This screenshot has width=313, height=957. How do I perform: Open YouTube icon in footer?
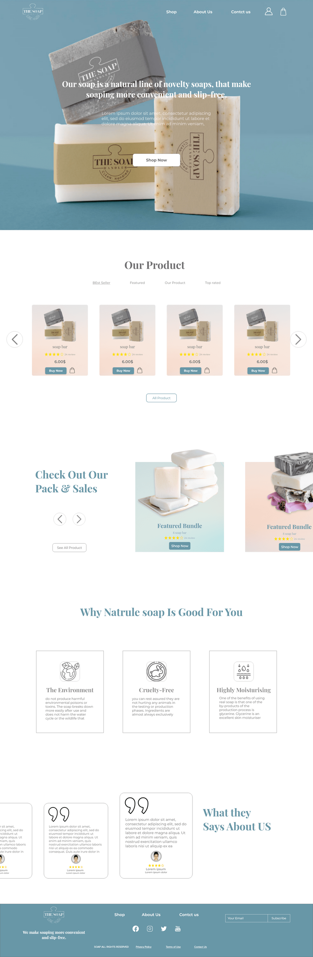[x=178, y=928]
